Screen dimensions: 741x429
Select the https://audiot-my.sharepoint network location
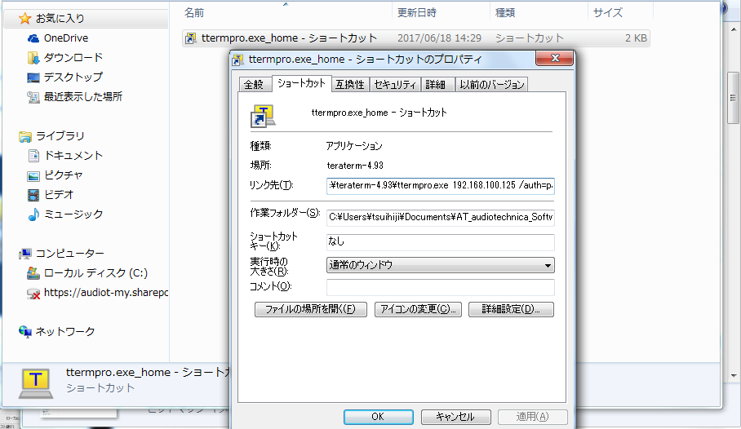pos(106,293)
